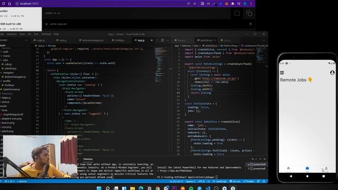Open BottomNavigator.js in explorer tree
Viewport: 338px width, 190px height.
click(15, 77)
